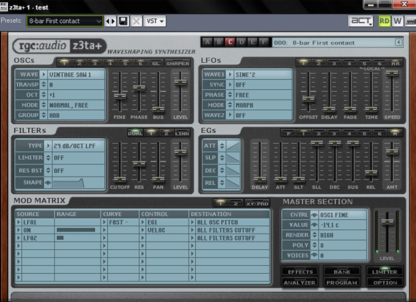This screenshot has width=416, height=302.
Task: Open the EFFECTS page
Action: [299, 271]
